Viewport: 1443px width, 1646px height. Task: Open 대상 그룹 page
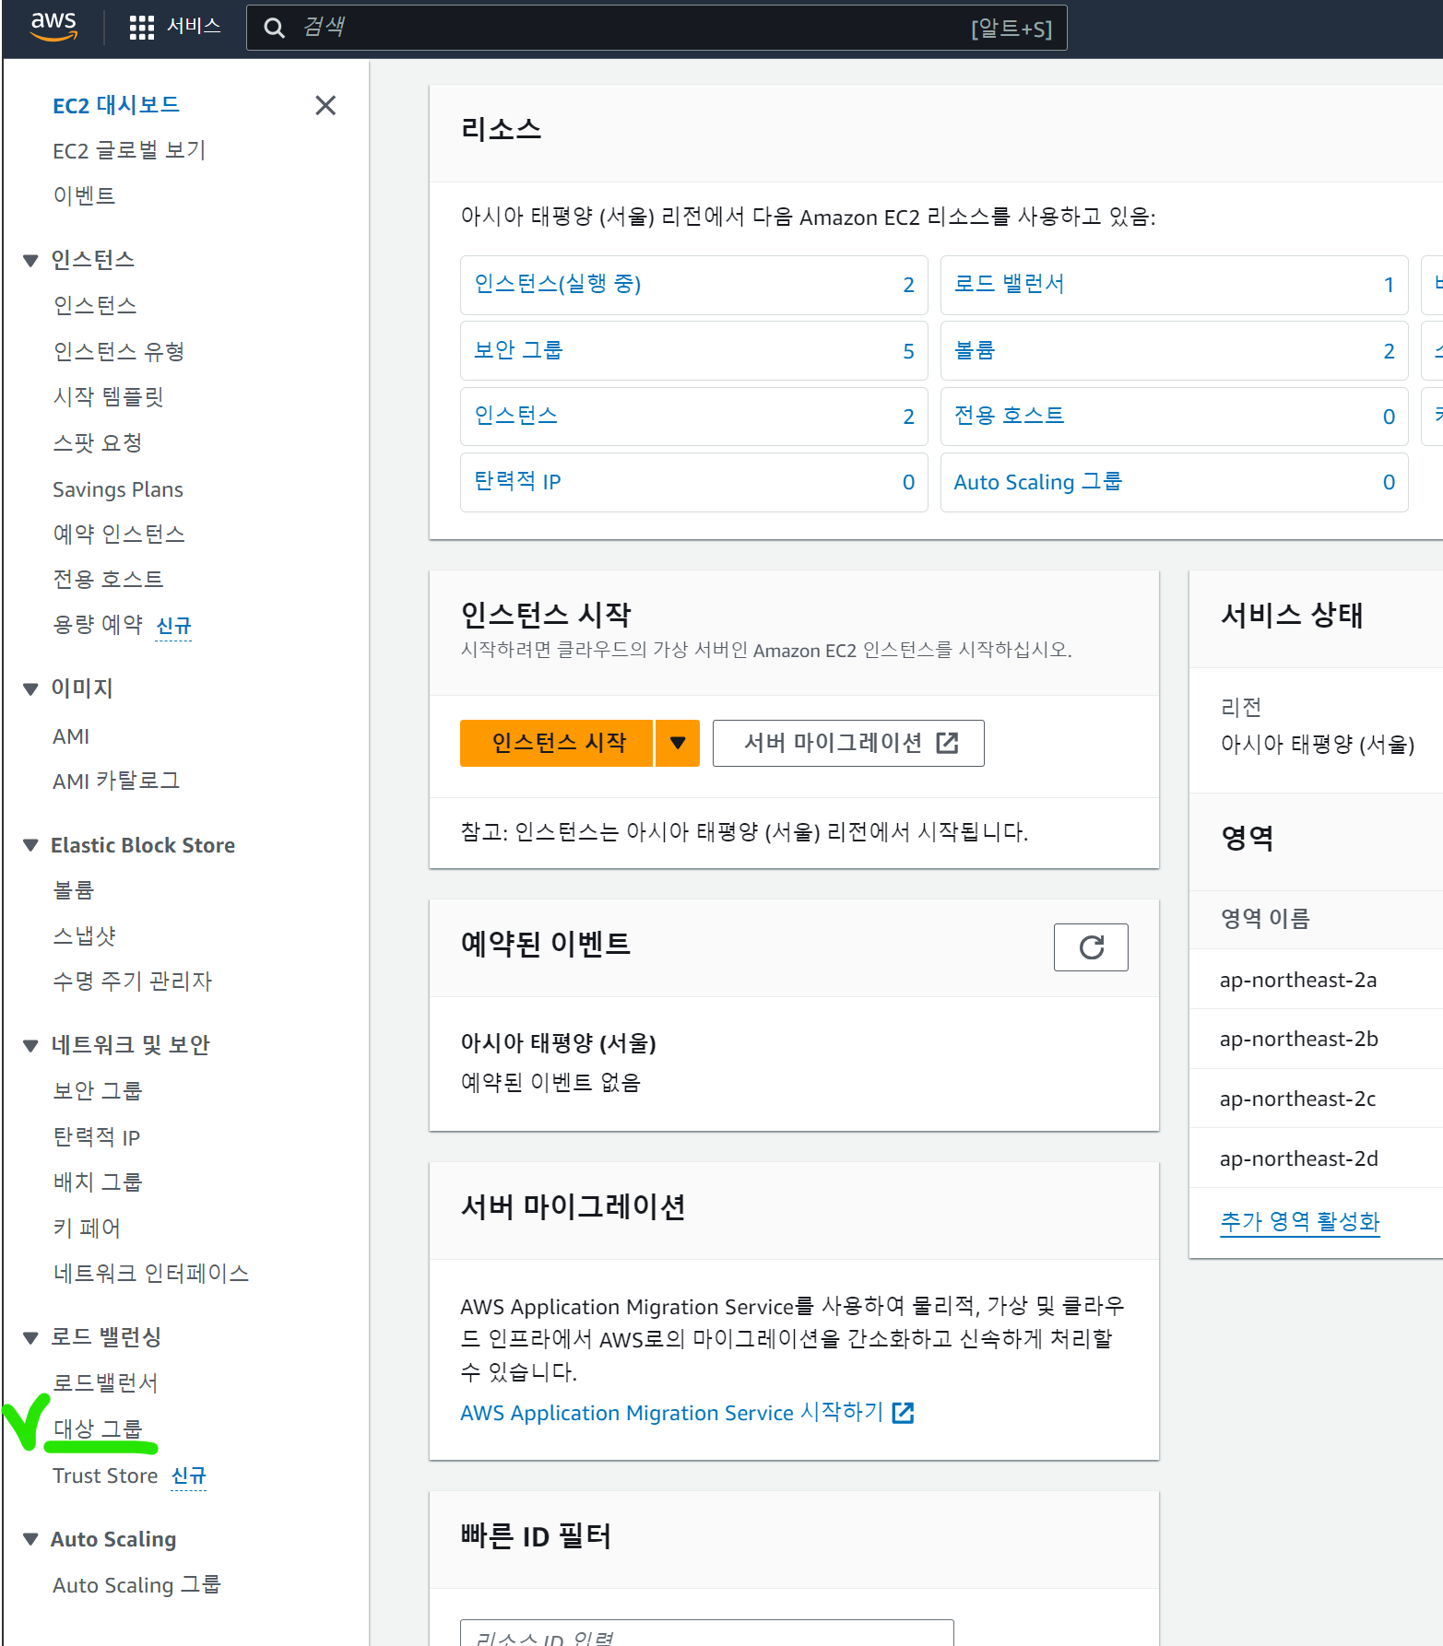(98, 1428)
